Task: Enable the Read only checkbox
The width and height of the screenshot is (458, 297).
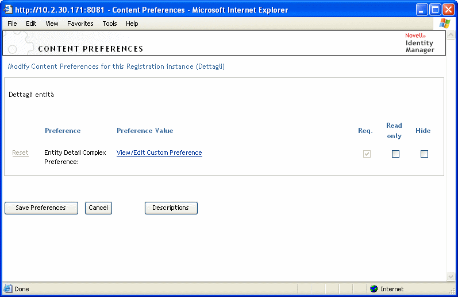Action: (395, 154)
